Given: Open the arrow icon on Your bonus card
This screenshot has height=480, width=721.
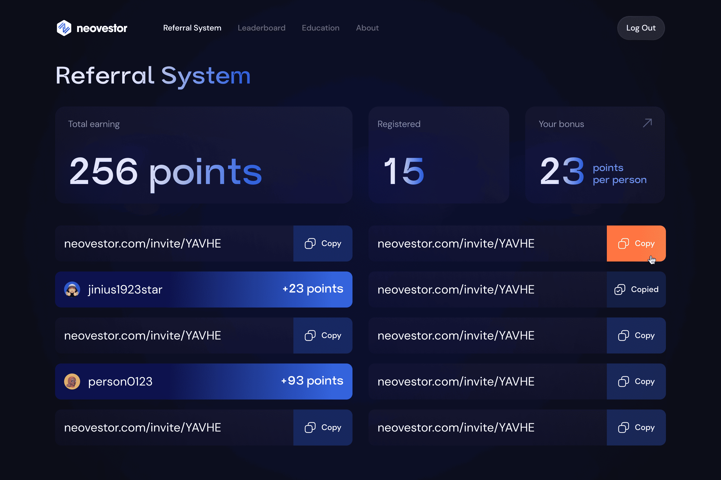Looking at the screenshot, I should point(647,123).
